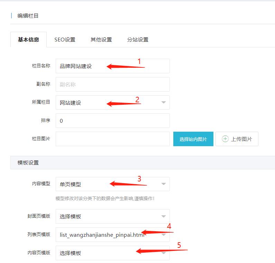Click the 排序 field showing 0
This screenshot has height=263, width=275.
coord(112,121)
